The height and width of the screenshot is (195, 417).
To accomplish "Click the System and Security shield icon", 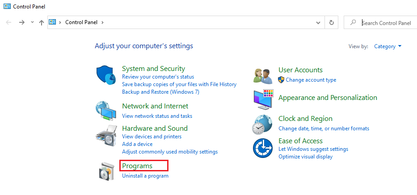I will point(106,75).
